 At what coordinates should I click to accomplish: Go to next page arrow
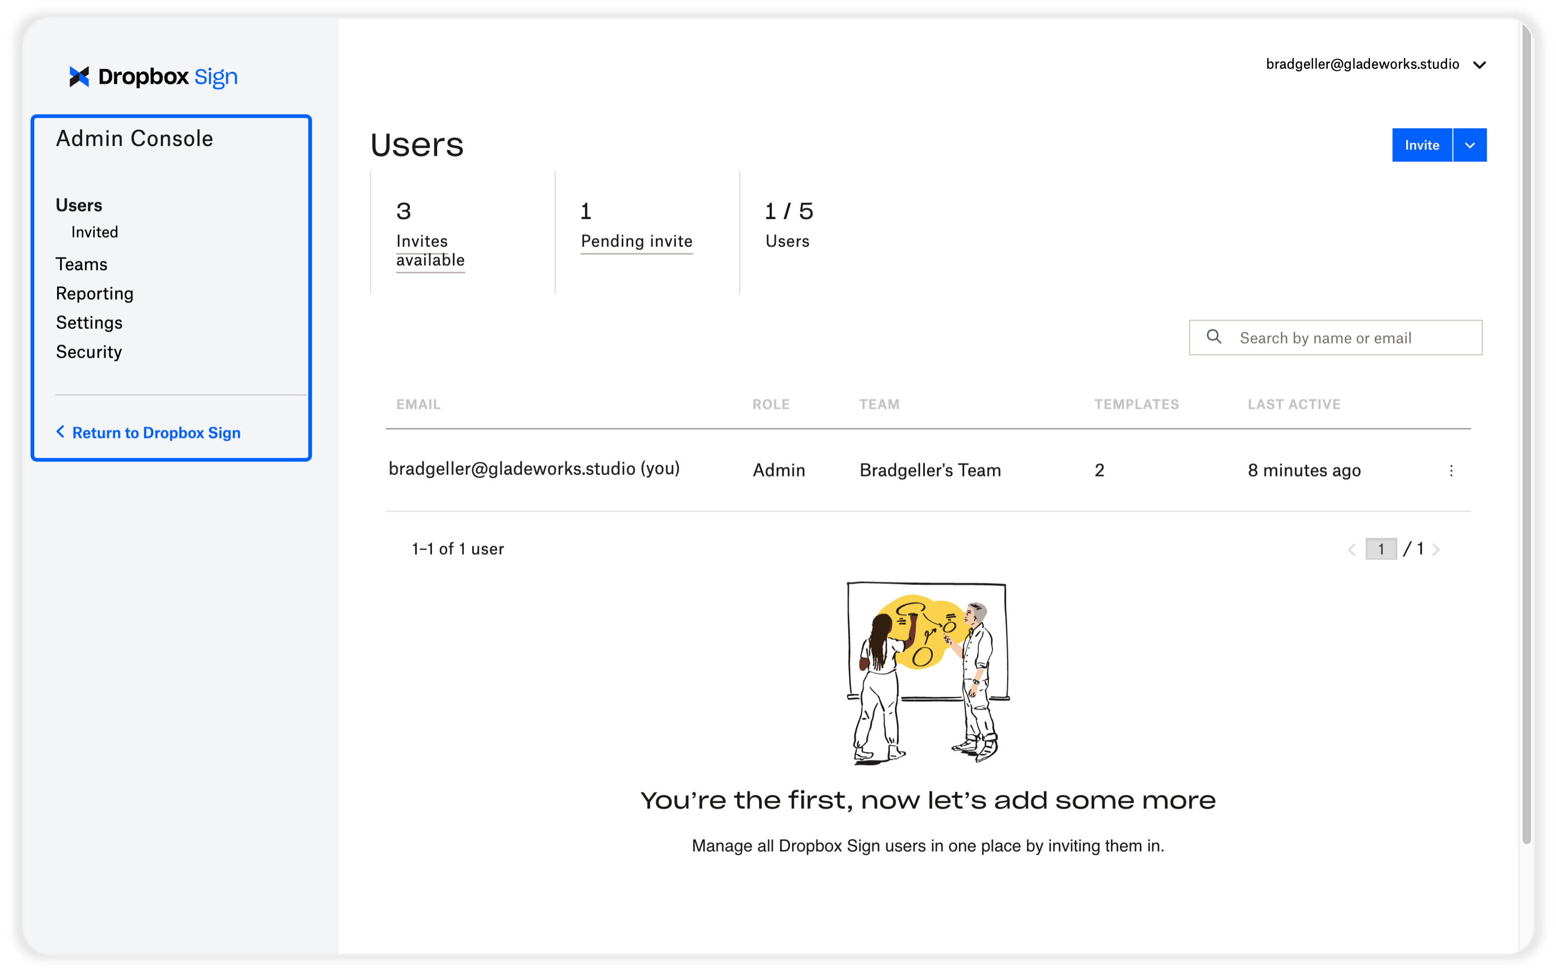point(1436,549)
